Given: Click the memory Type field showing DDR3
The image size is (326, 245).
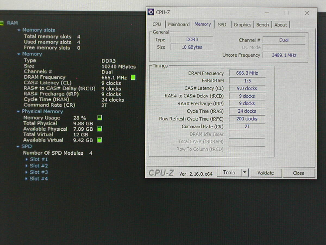Looking at the screenshot, I should coord(192,39).
